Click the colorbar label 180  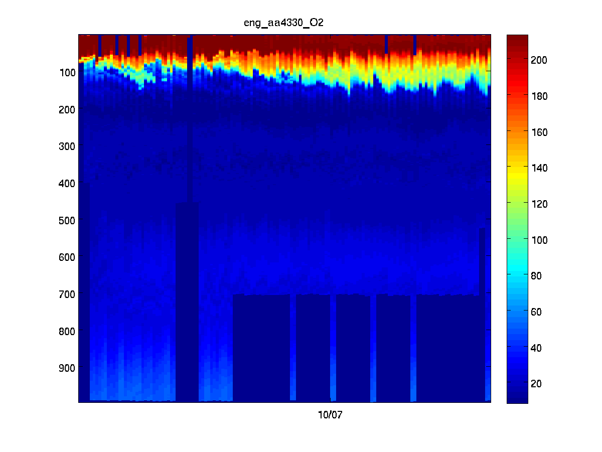point(539,96)
